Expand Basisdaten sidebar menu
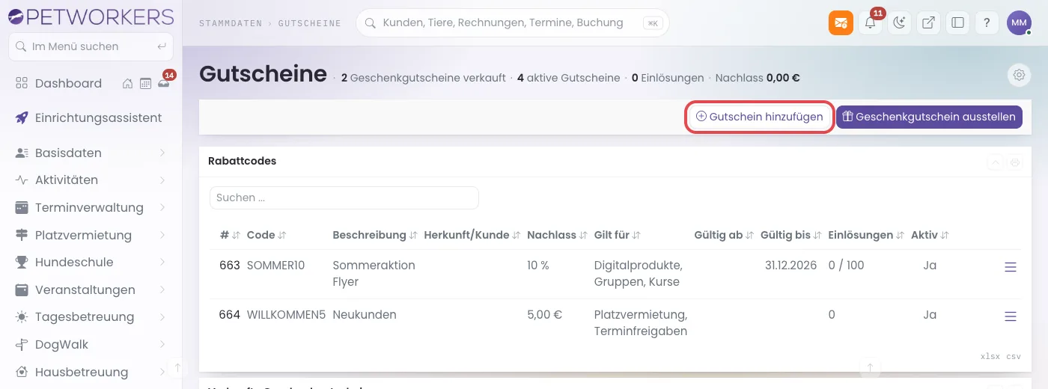Viewport: 1048px width, 389px height. (91, 153)
